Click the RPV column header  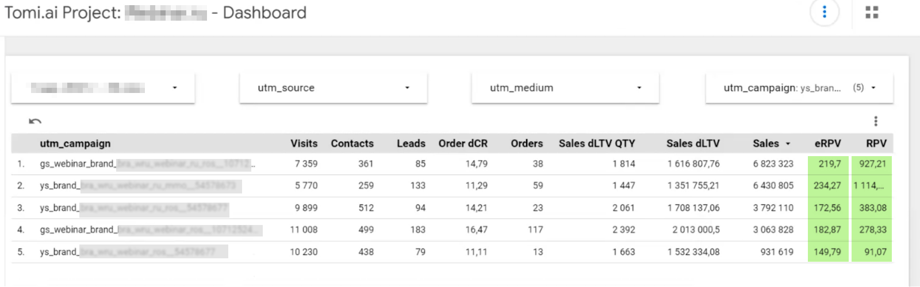tap(876, 143)
